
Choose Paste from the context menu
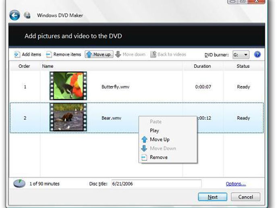(168, 122)
